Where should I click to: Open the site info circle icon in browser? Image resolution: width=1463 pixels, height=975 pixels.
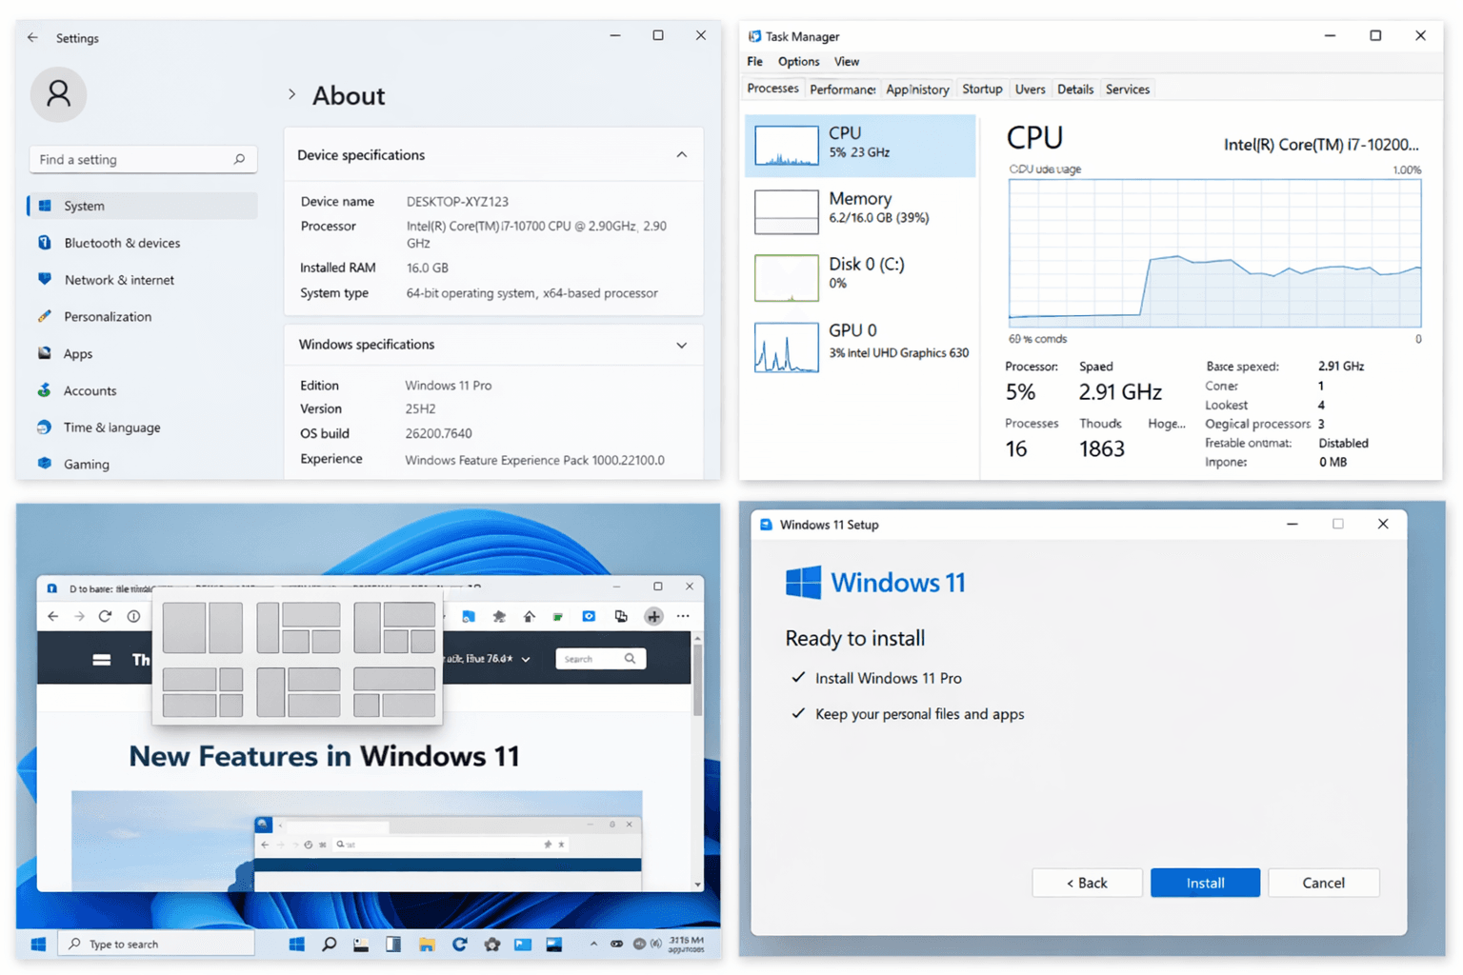pos(133,616)
